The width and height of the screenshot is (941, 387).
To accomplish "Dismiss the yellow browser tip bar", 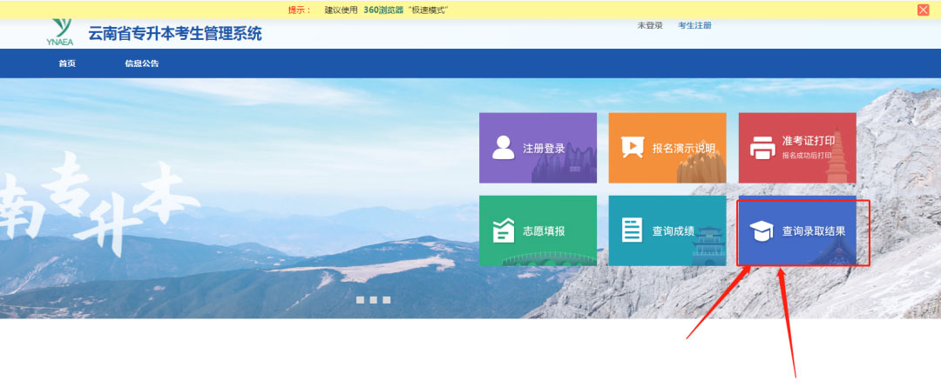I will click(923, 10).
